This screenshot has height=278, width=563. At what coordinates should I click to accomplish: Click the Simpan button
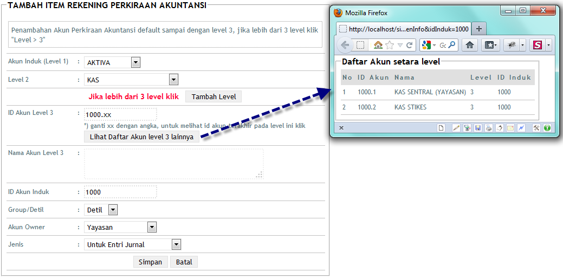[151, 262]
